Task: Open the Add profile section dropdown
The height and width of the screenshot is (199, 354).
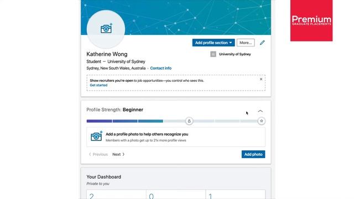Action: coord(214,43)
